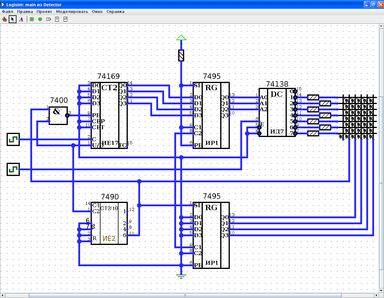This screenshot has height=298, width=384.
Task: Close the Logisim window
Action: [x=380, y=4]
